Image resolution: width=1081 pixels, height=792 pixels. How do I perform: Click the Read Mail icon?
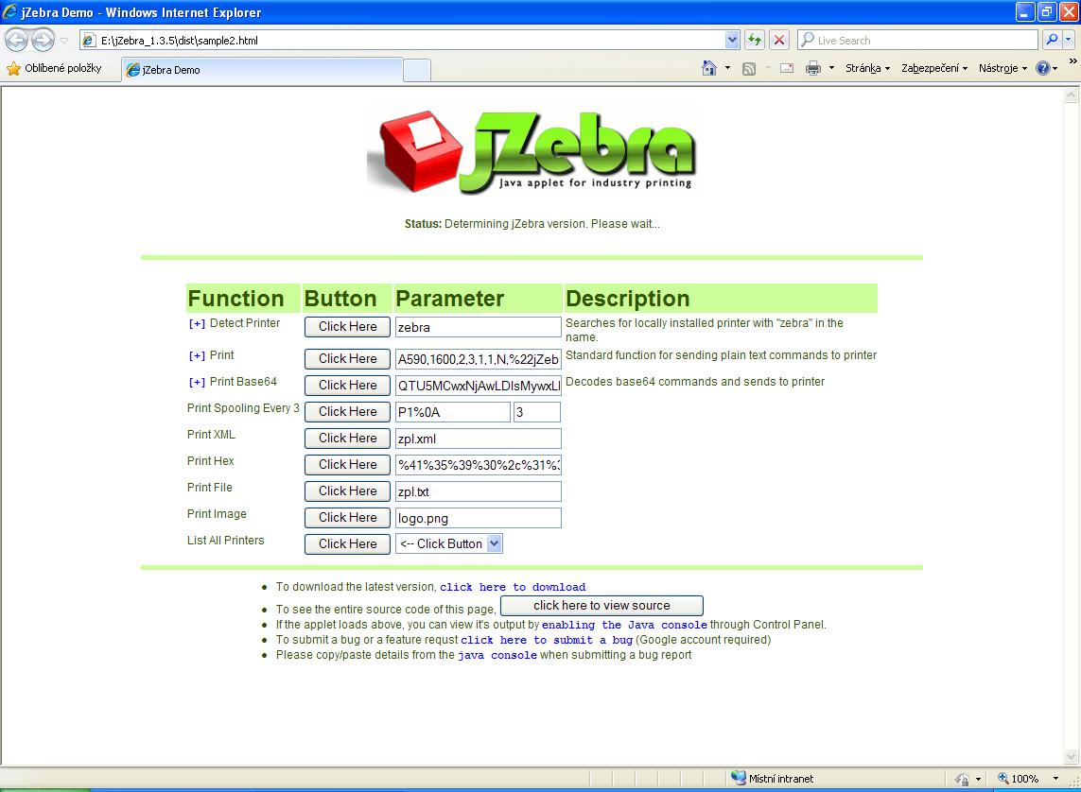pyautogui.click(x=787, y=68)
